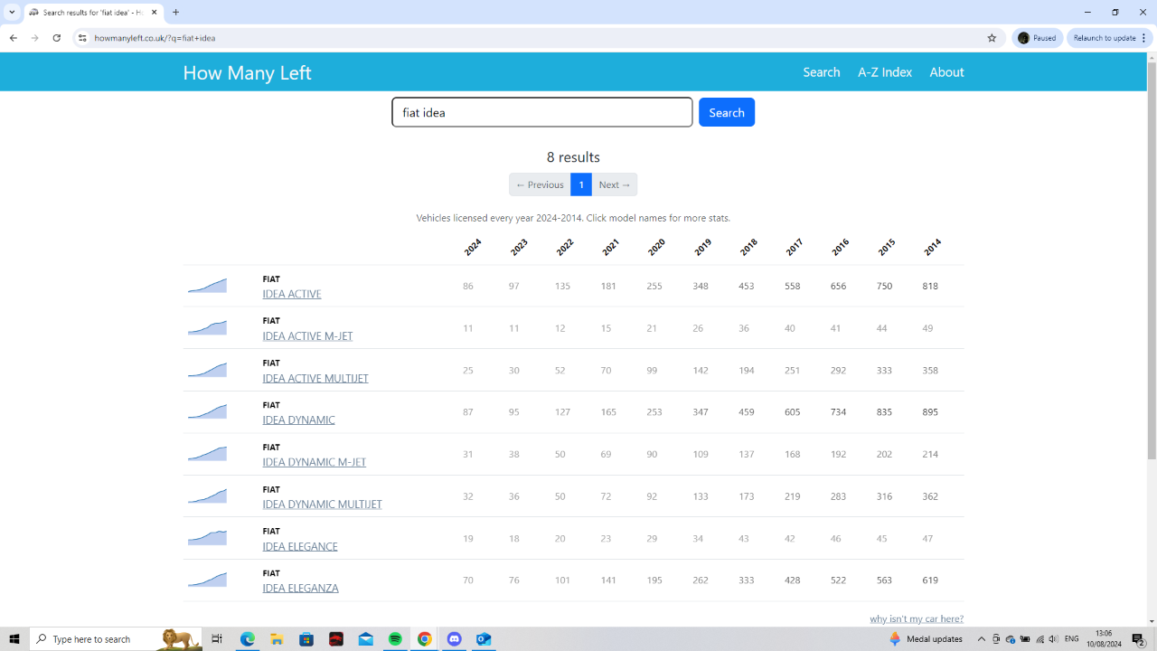
Task: Click the blue Search button
Action: pos(727,112)
